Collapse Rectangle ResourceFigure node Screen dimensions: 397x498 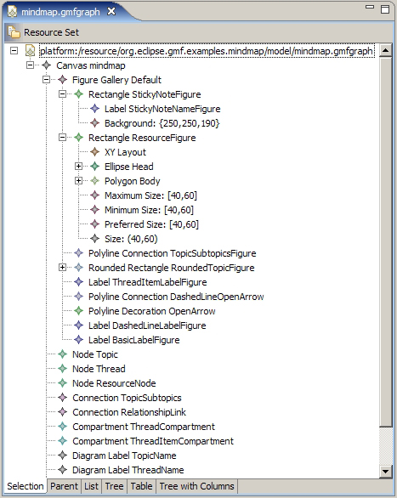click(63, 138)
